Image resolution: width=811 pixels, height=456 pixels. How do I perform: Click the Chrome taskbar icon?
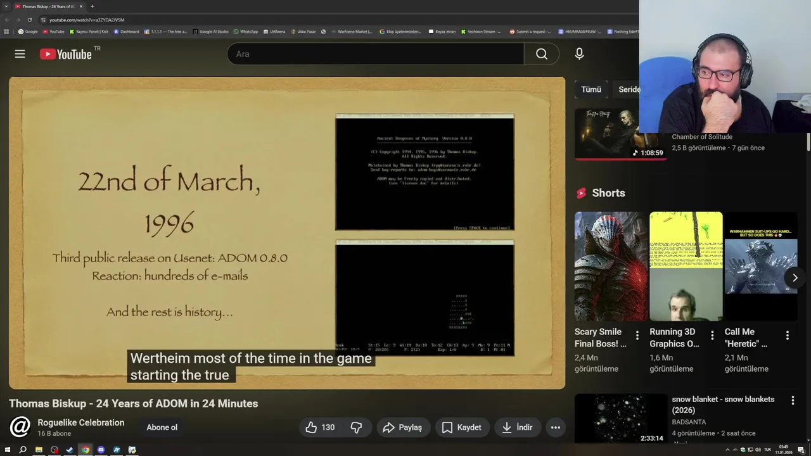[x=86, y=450]
